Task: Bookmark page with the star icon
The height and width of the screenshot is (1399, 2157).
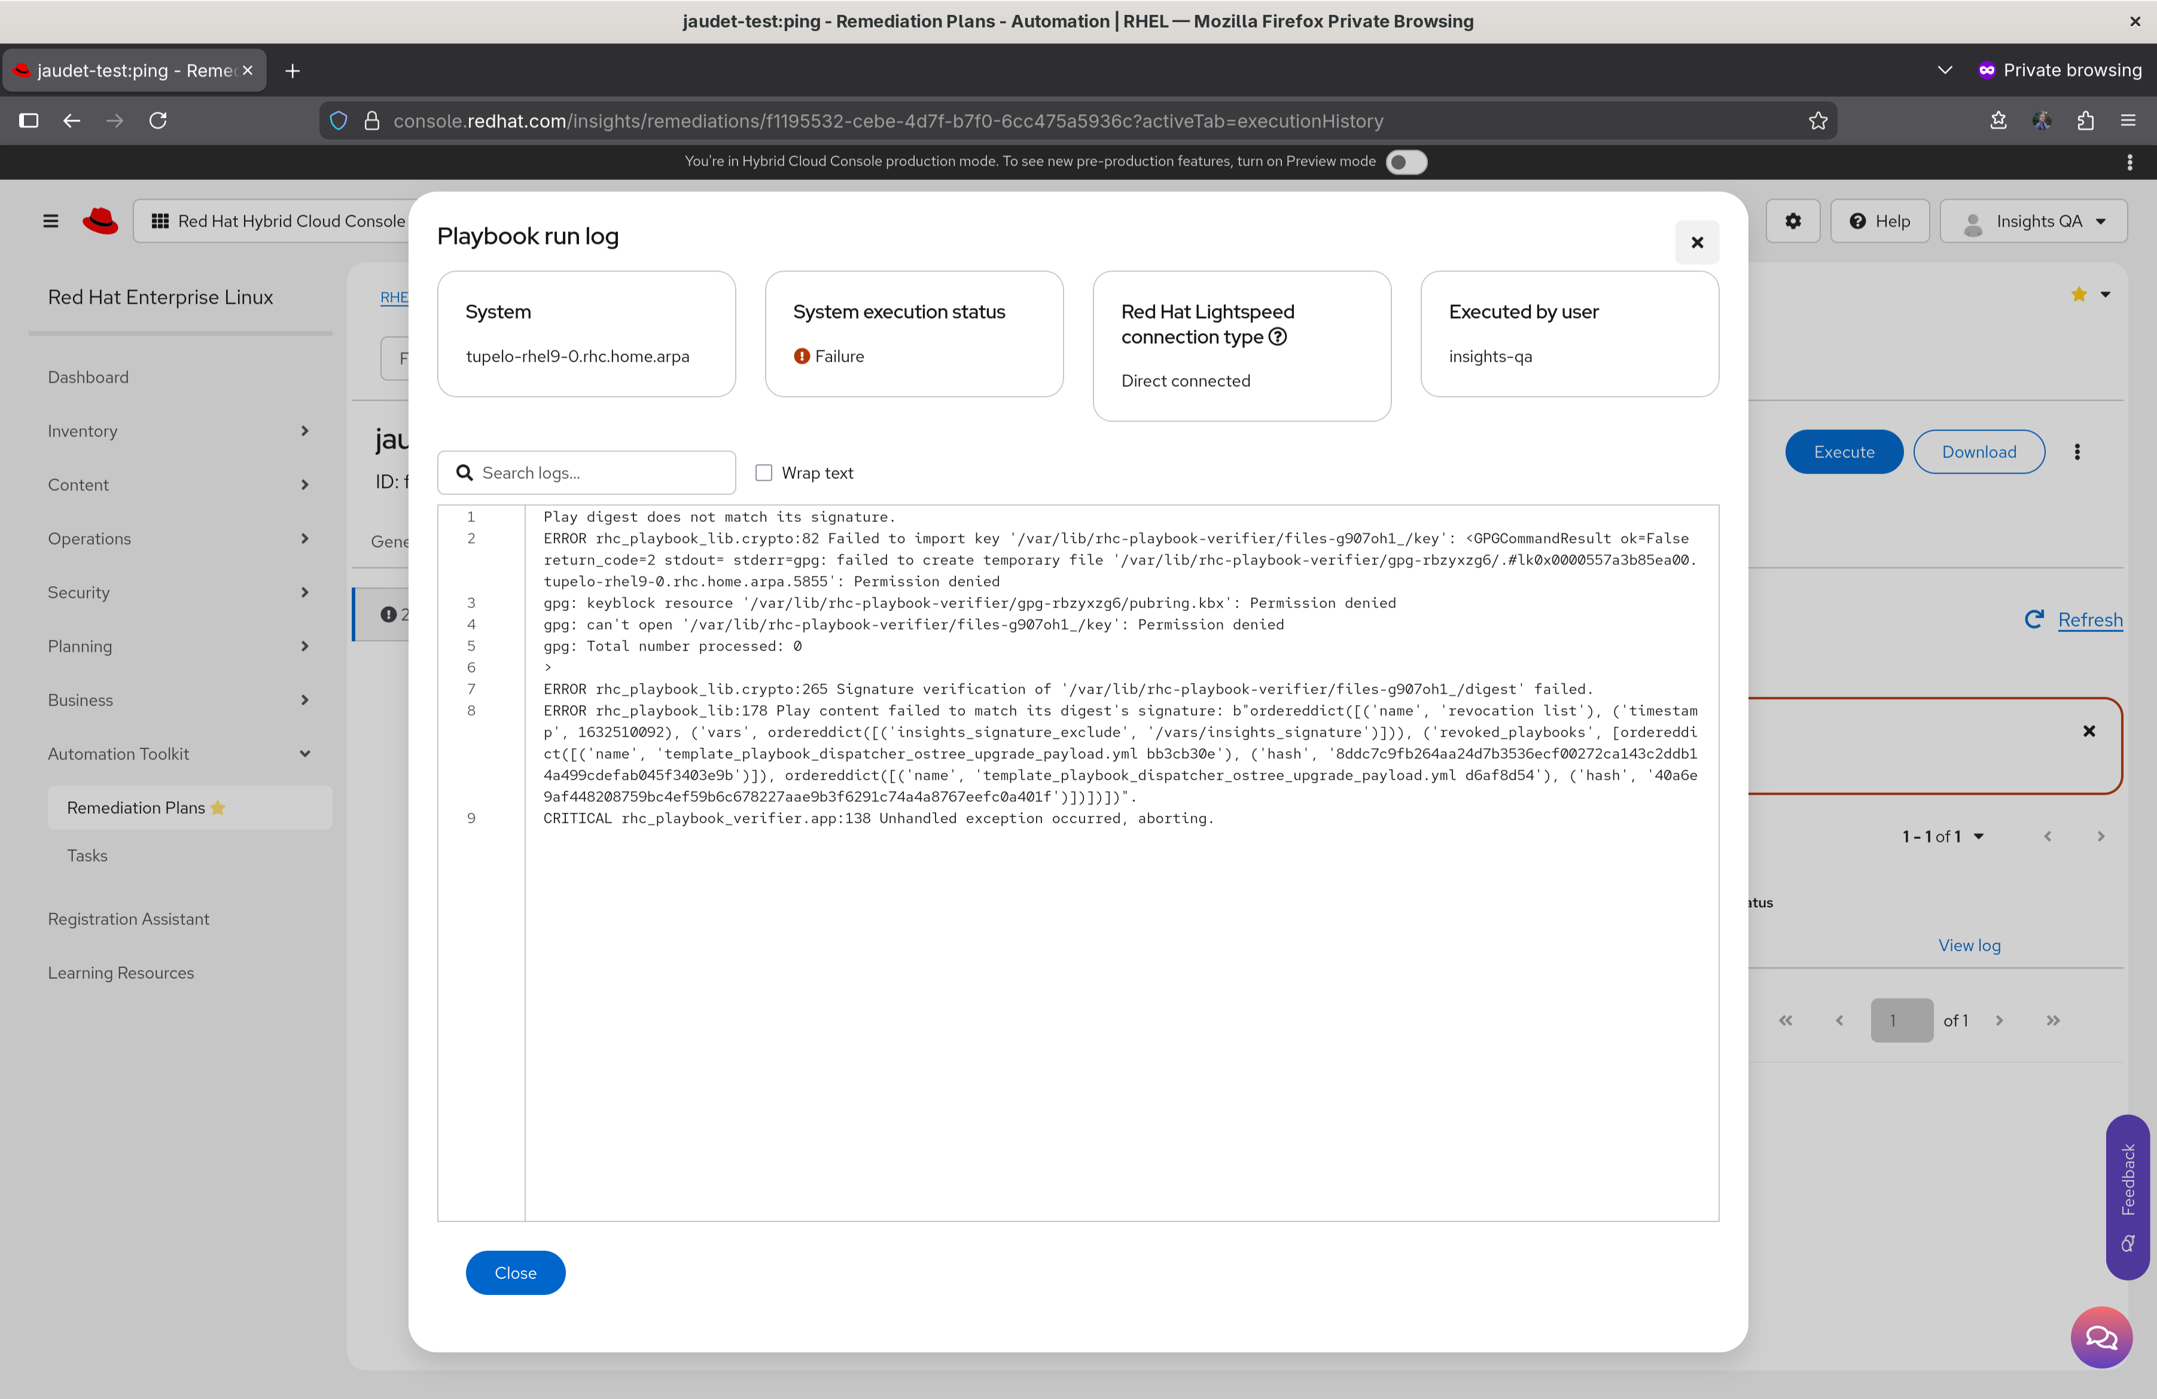Action: [x=1817, y=121]
